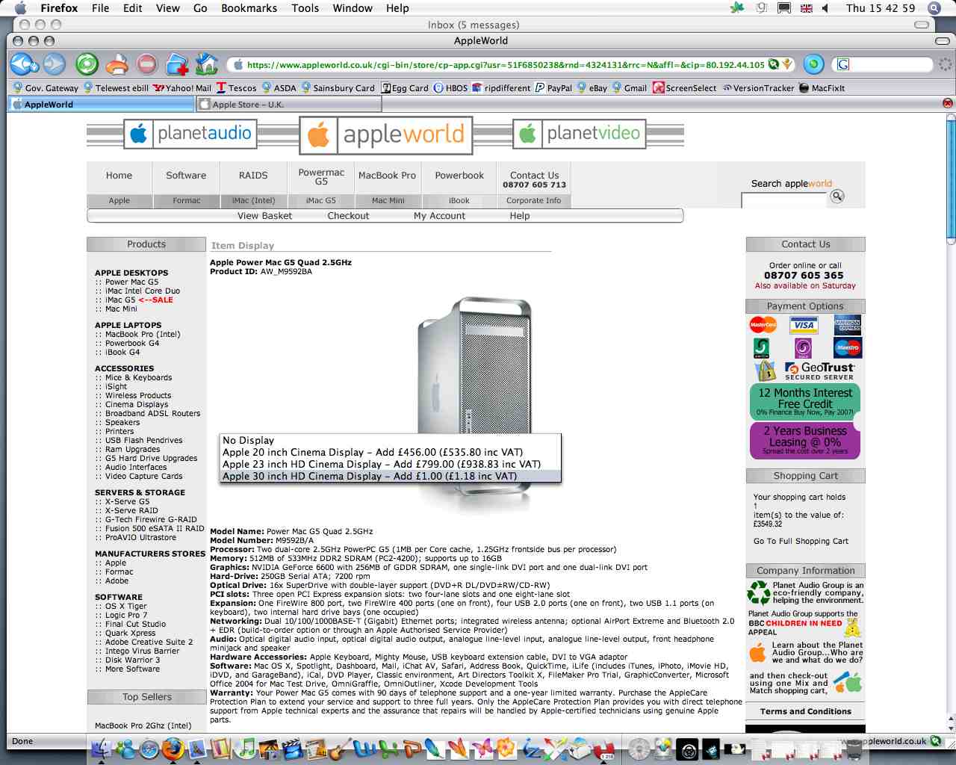956x765 pixels.
Task: Open the File menu
Action: [x=100, y=8]
